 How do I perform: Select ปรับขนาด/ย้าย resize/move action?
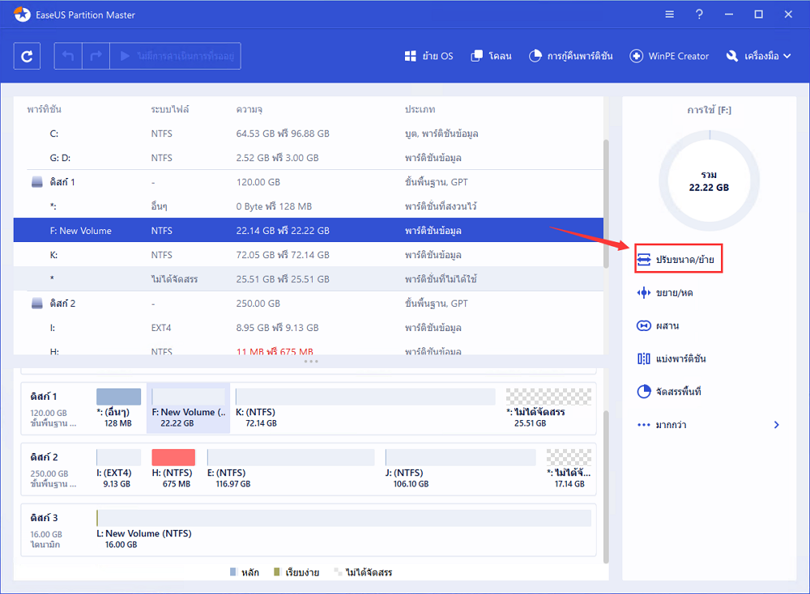coord(678,259)
